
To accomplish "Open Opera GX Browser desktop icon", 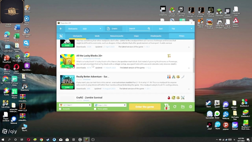I will click(7, 69).
